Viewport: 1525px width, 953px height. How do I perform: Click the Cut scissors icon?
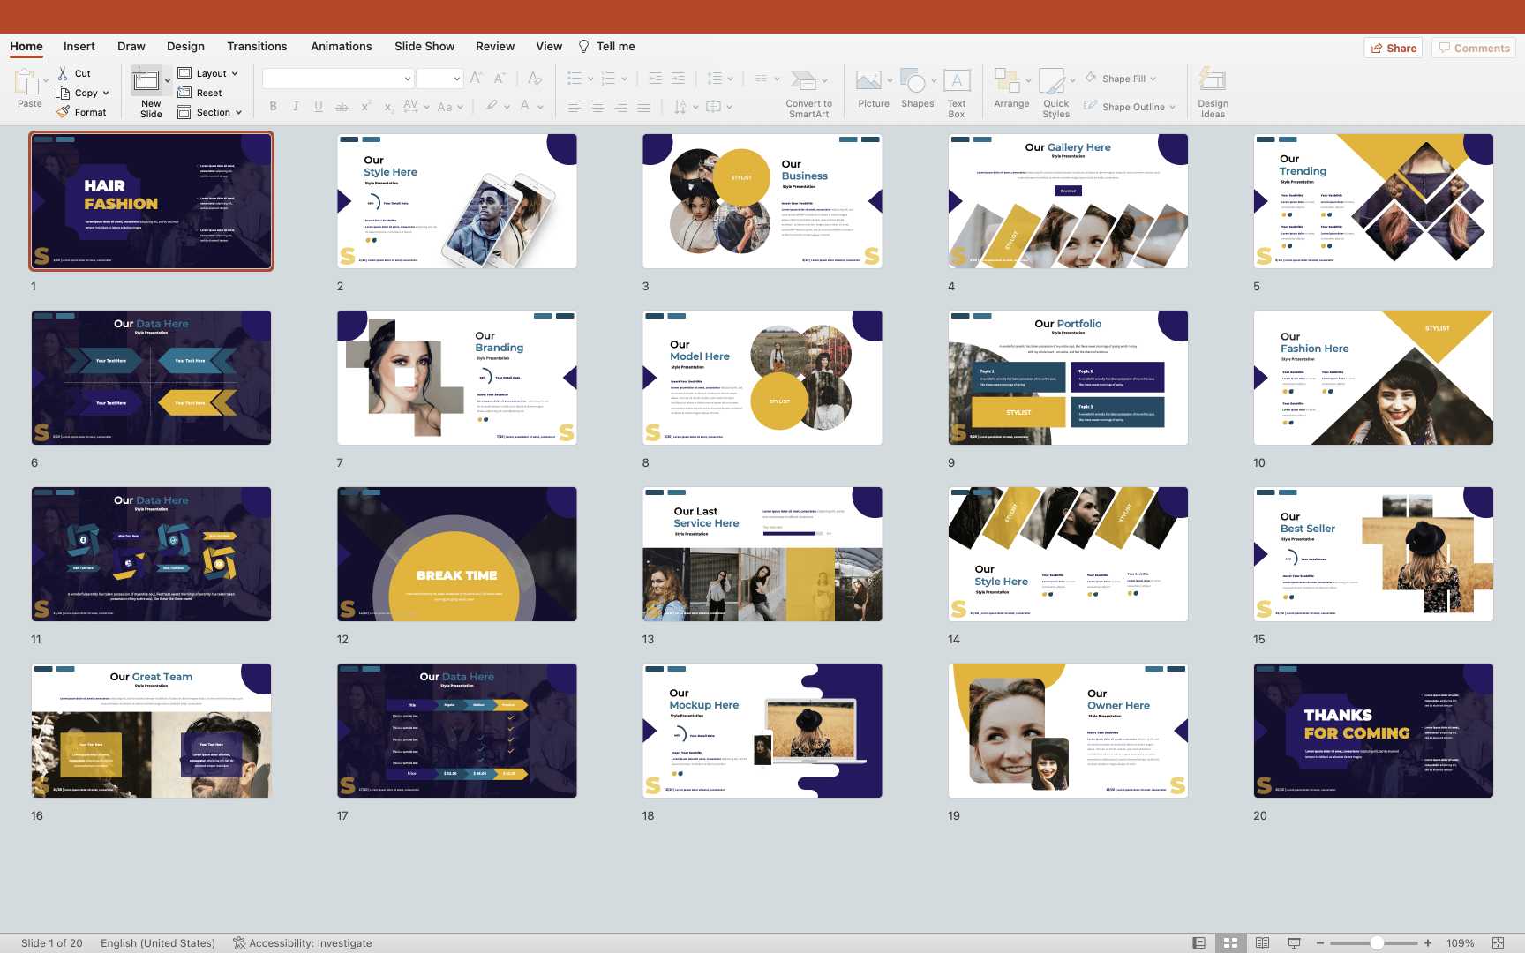tap(63, 73)
